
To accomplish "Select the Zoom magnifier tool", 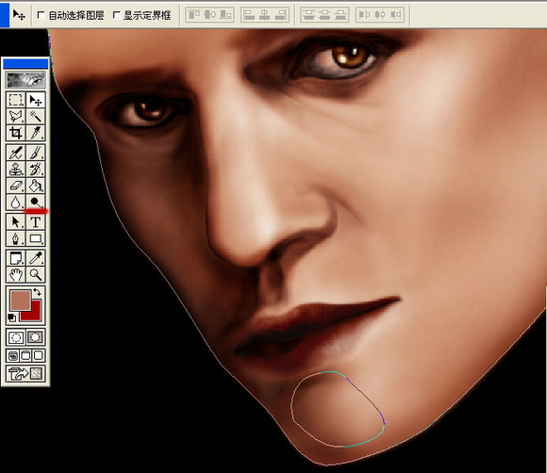I will (35, 275).
